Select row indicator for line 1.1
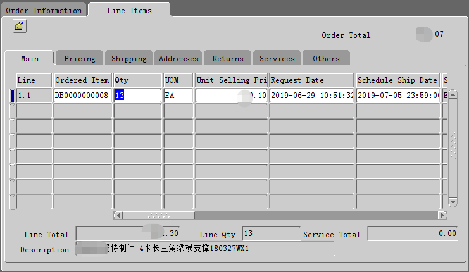 (12, 96)
